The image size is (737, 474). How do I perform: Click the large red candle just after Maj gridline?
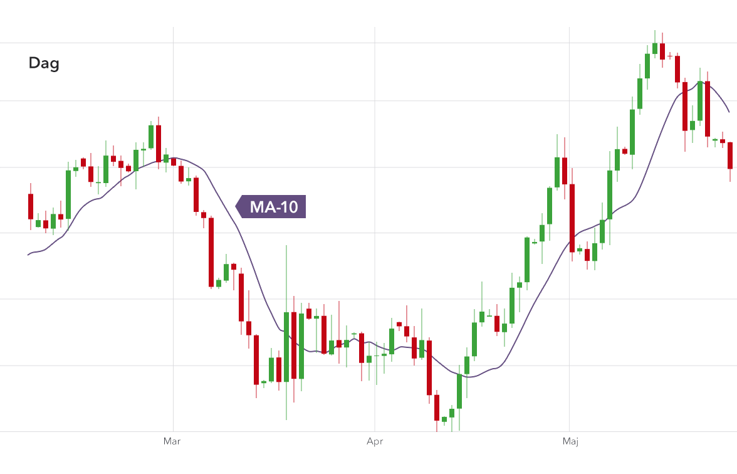tap(572, 218)
